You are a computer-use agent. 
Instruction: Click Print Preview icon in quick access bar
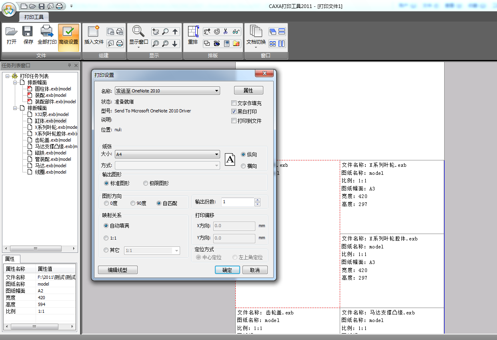click(x=50, y=6)
